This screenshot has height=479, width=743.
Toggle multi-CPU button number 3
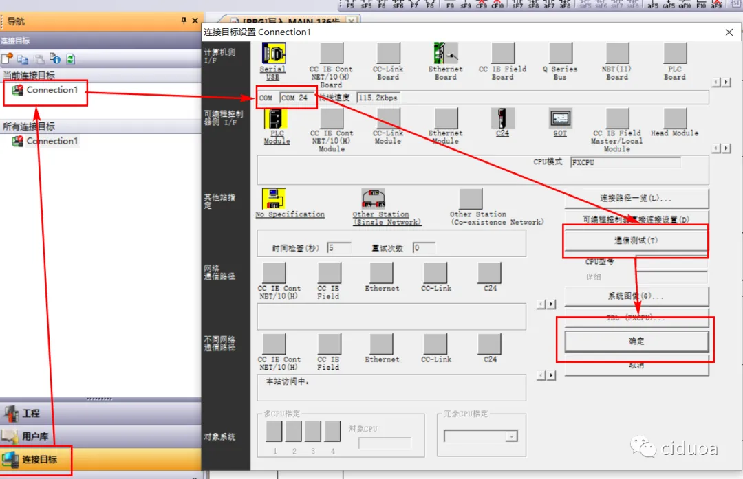[x=313, y=431]
